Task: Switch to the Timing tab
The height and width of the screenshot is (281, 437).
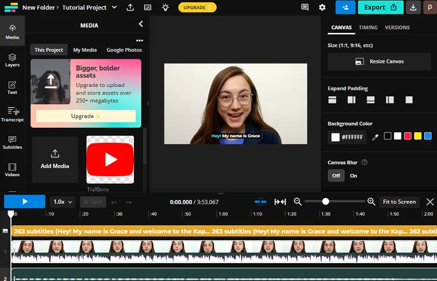Action: [x=368, y=28]
